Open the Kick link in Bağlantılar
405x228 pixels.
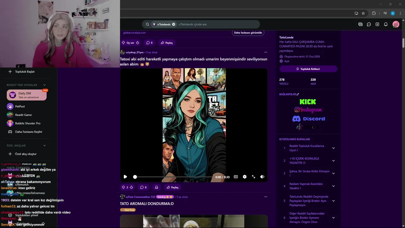click(308, 102)
